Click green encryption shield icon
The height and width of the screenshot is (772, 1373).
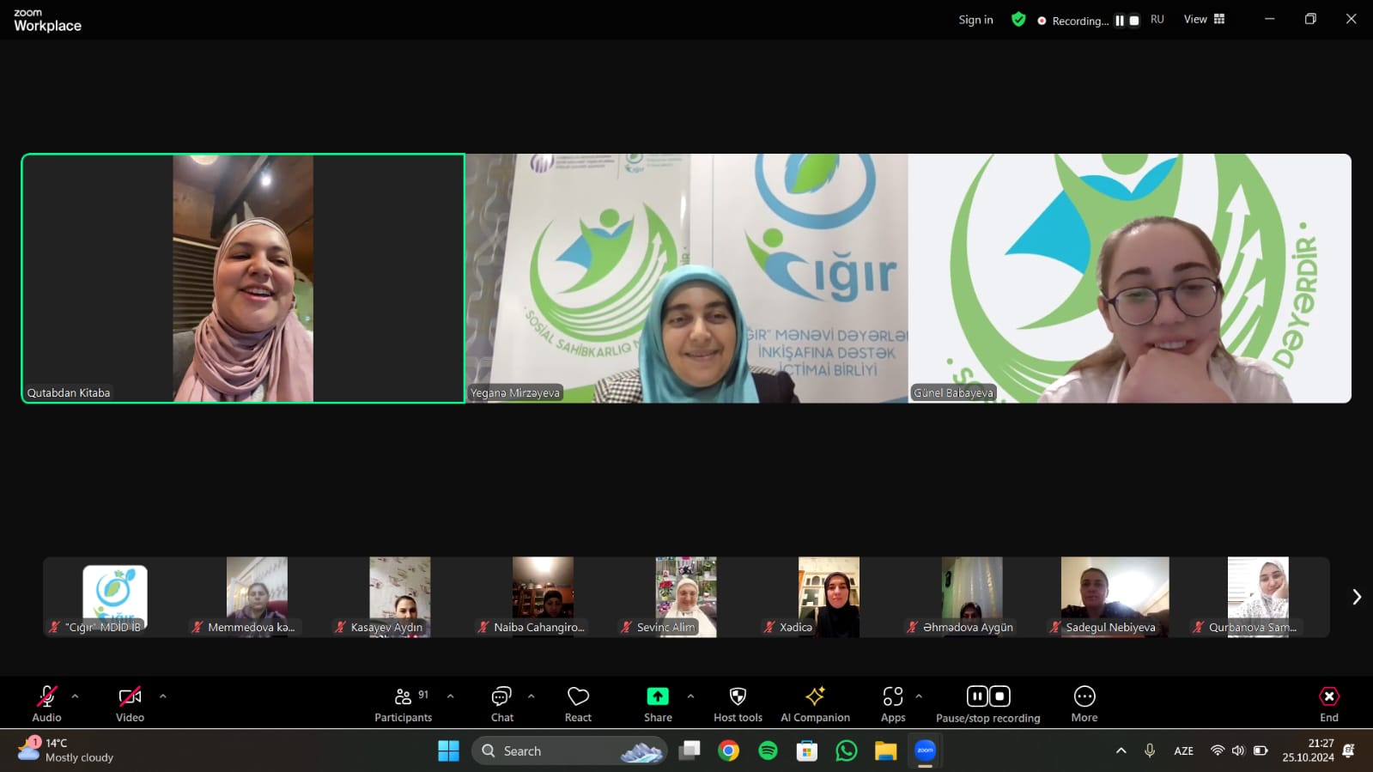pos(1018,20)
